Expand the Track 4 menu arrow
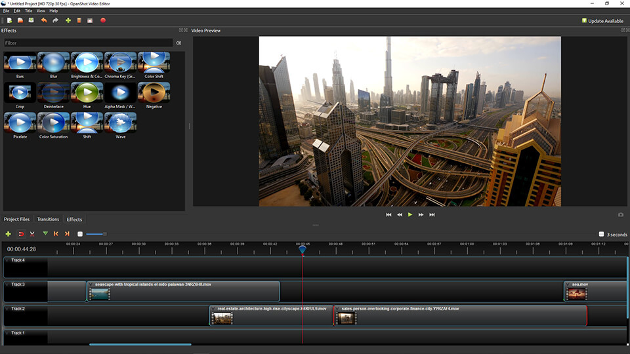This screenshot has height=354, width=630. click(x=7, y=260)
